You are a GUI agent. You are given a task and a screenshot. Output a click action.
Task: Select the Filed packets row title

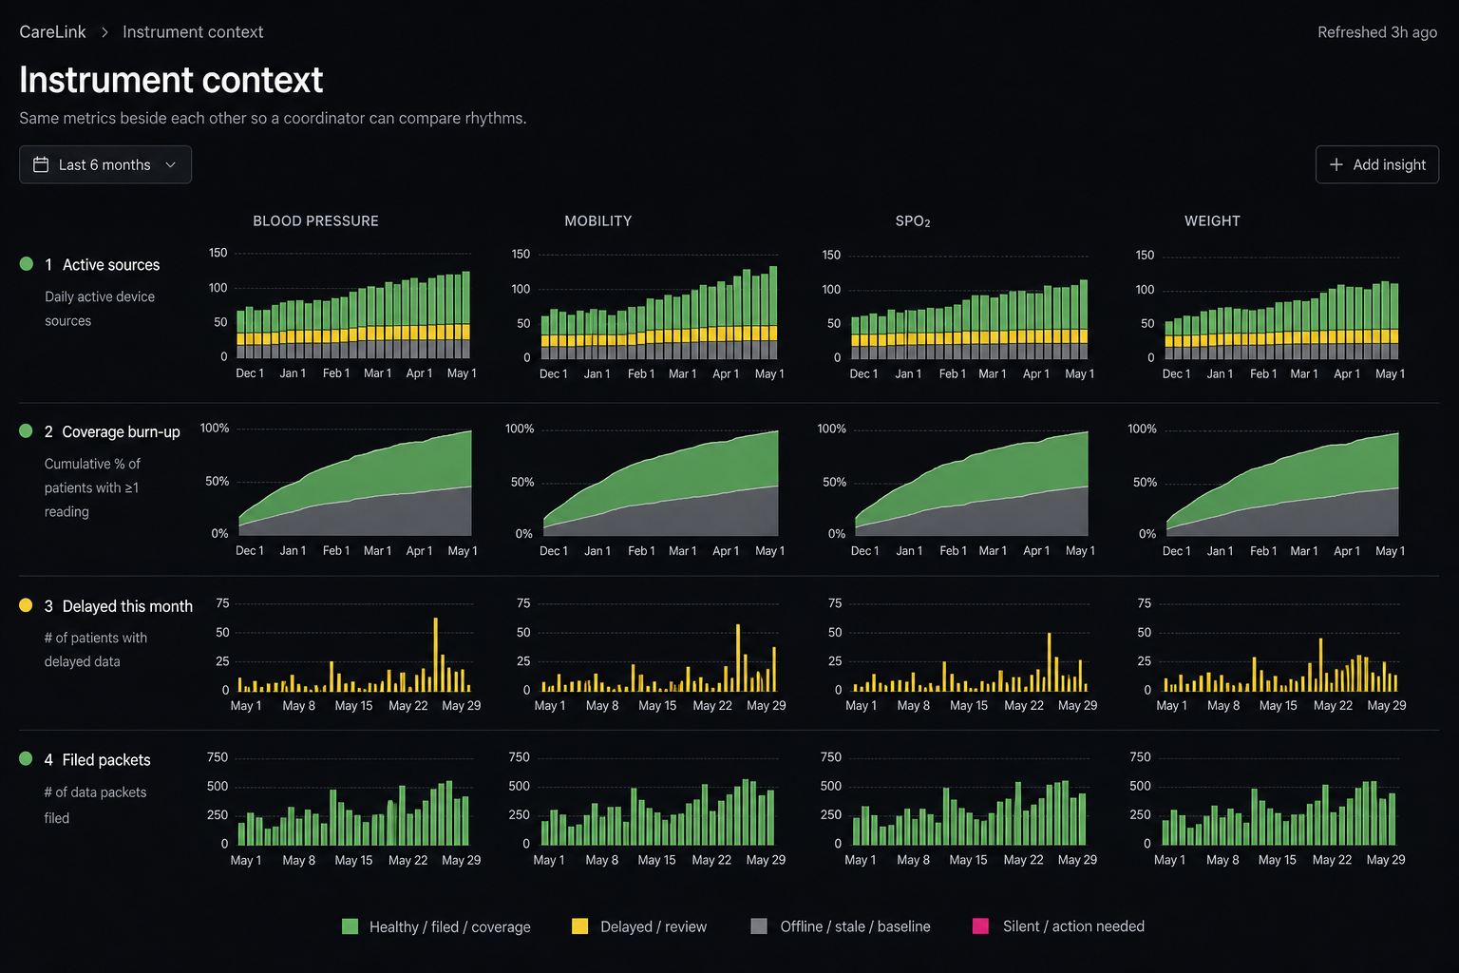106,760
